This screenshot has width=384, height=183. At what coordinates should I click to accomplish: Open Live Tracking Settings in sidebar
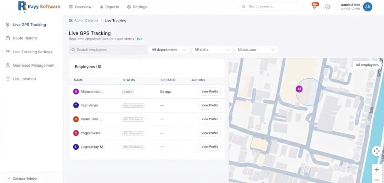33,52
